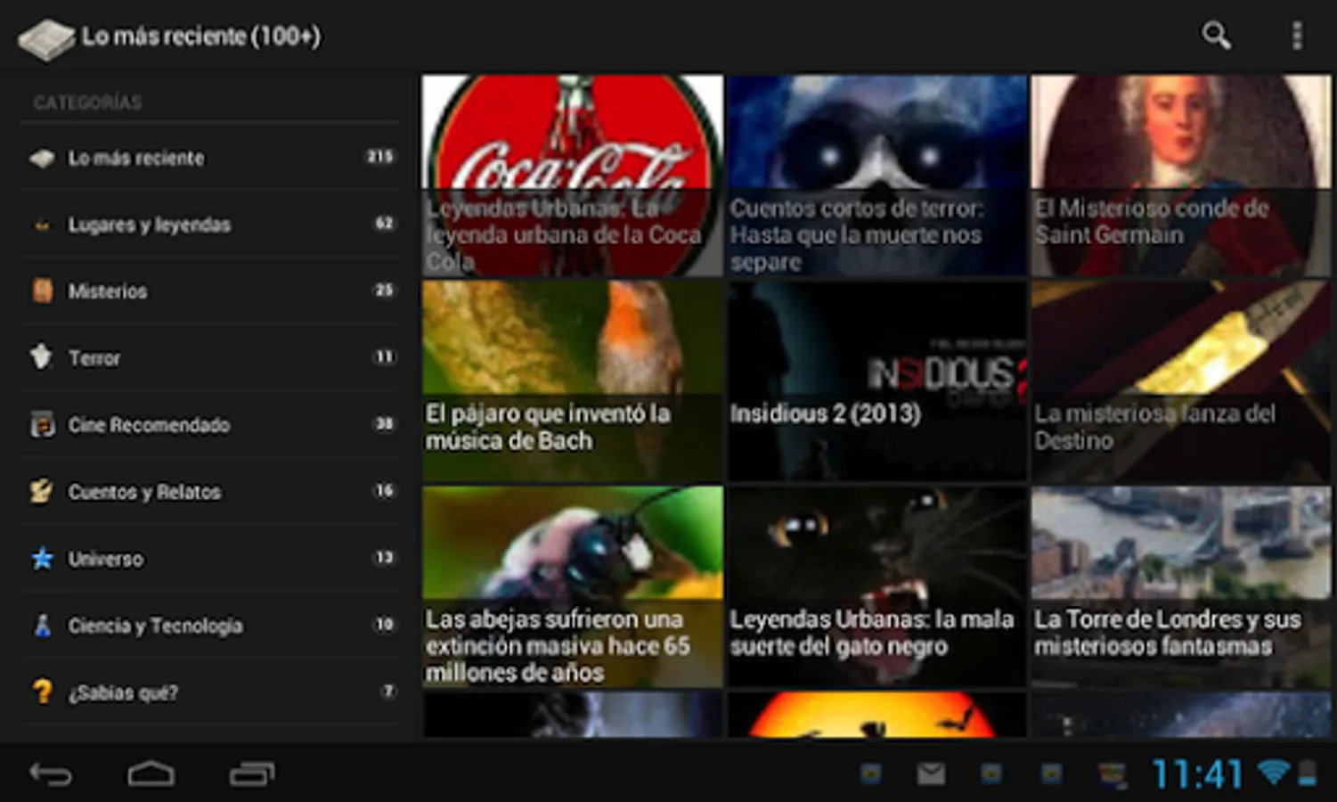Open the mail notification icon
1337x802 pixels.
click(931, 773)
